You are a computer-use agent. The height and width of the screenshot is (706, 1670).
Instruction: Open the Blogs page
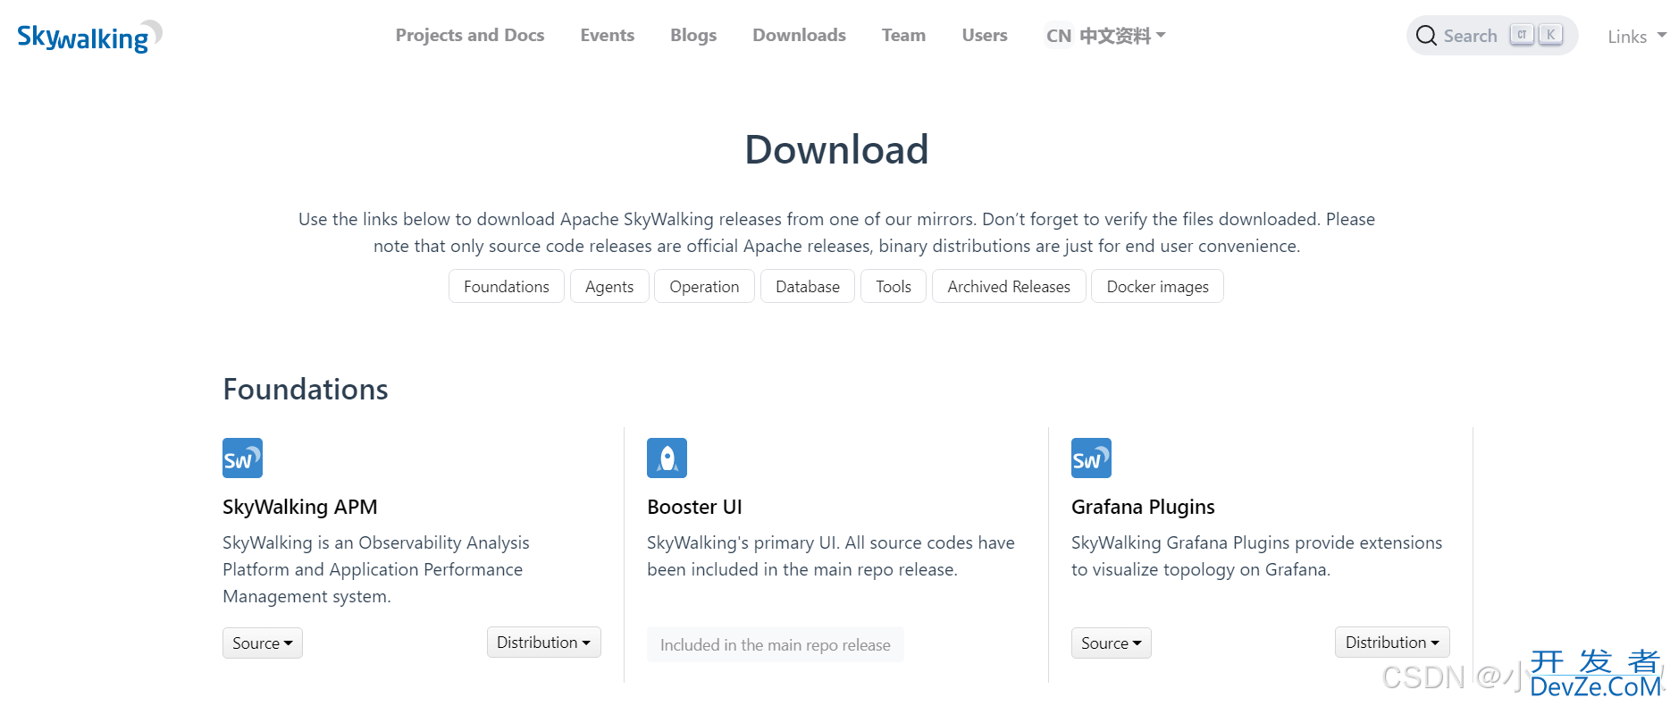coord(693,35)
